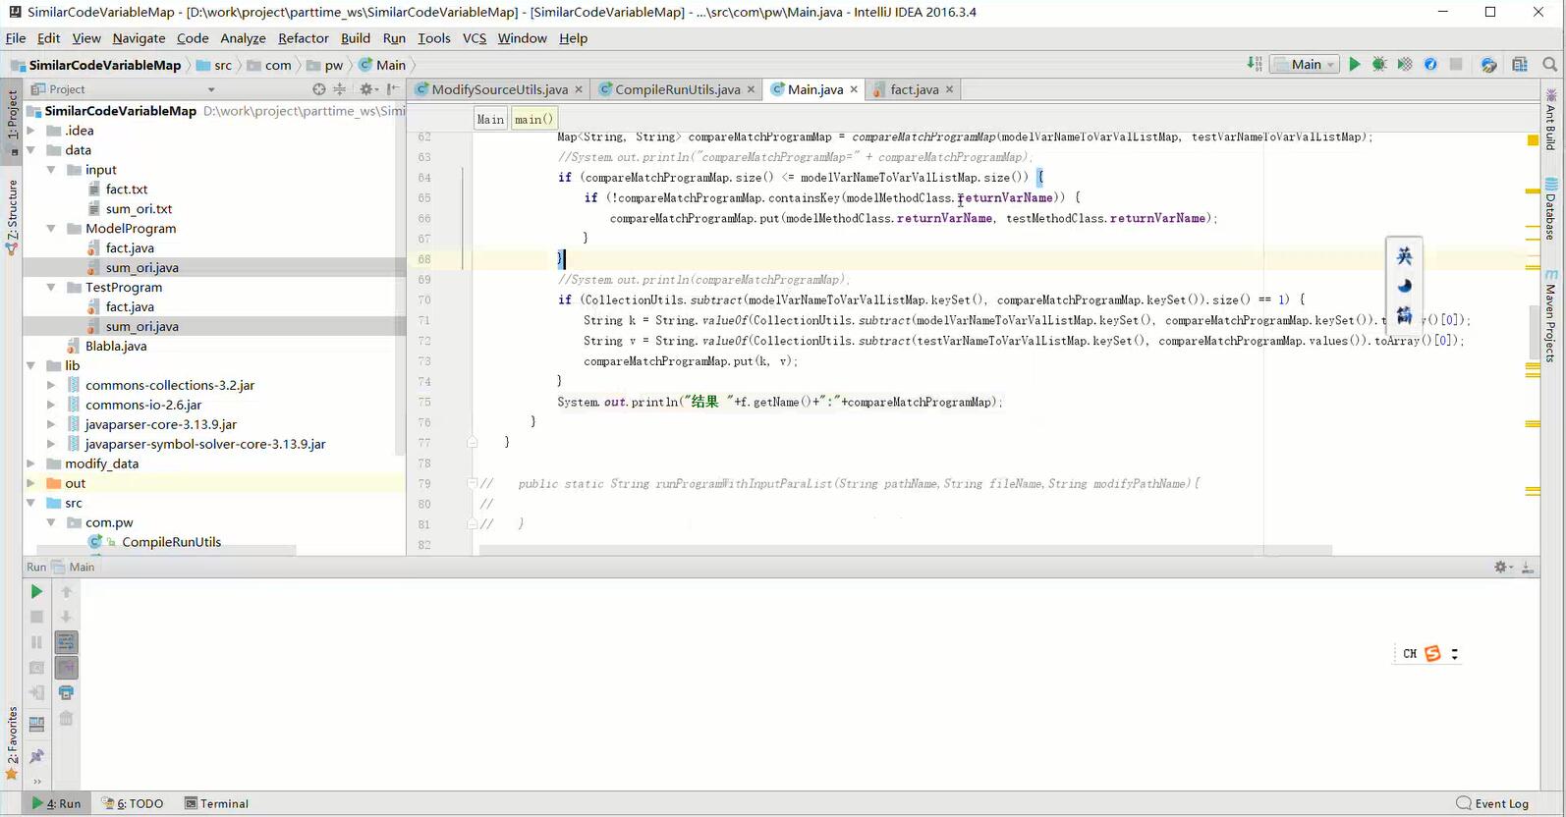
Task: Click the Run panel stop square icon
Action: point(36,617)
